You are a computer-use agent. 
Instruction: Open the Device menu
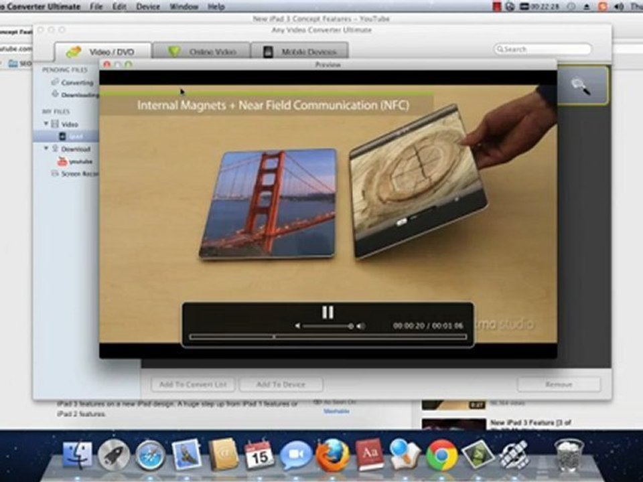[148, 7]
